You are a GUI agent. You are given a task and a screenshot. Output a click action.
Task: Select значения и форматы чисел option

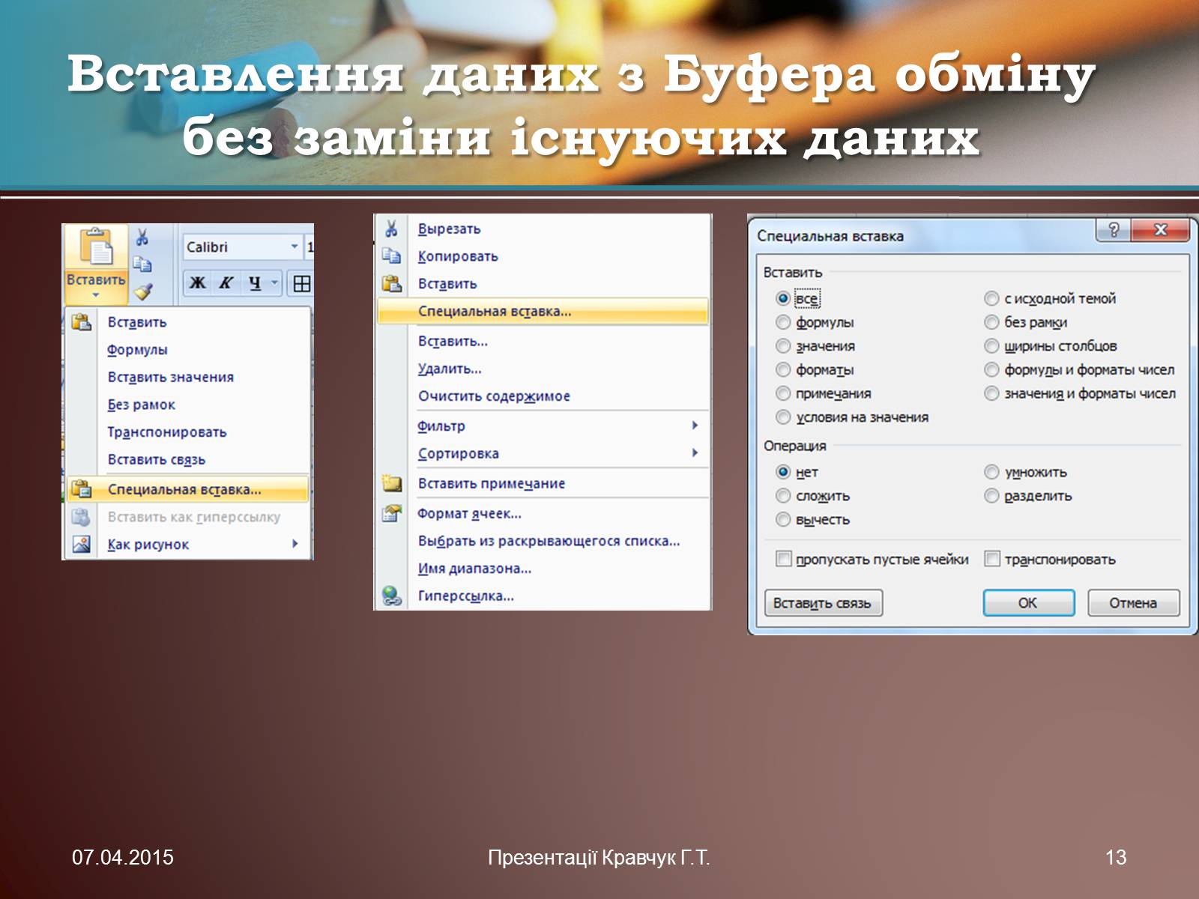[x=991, y=393]
